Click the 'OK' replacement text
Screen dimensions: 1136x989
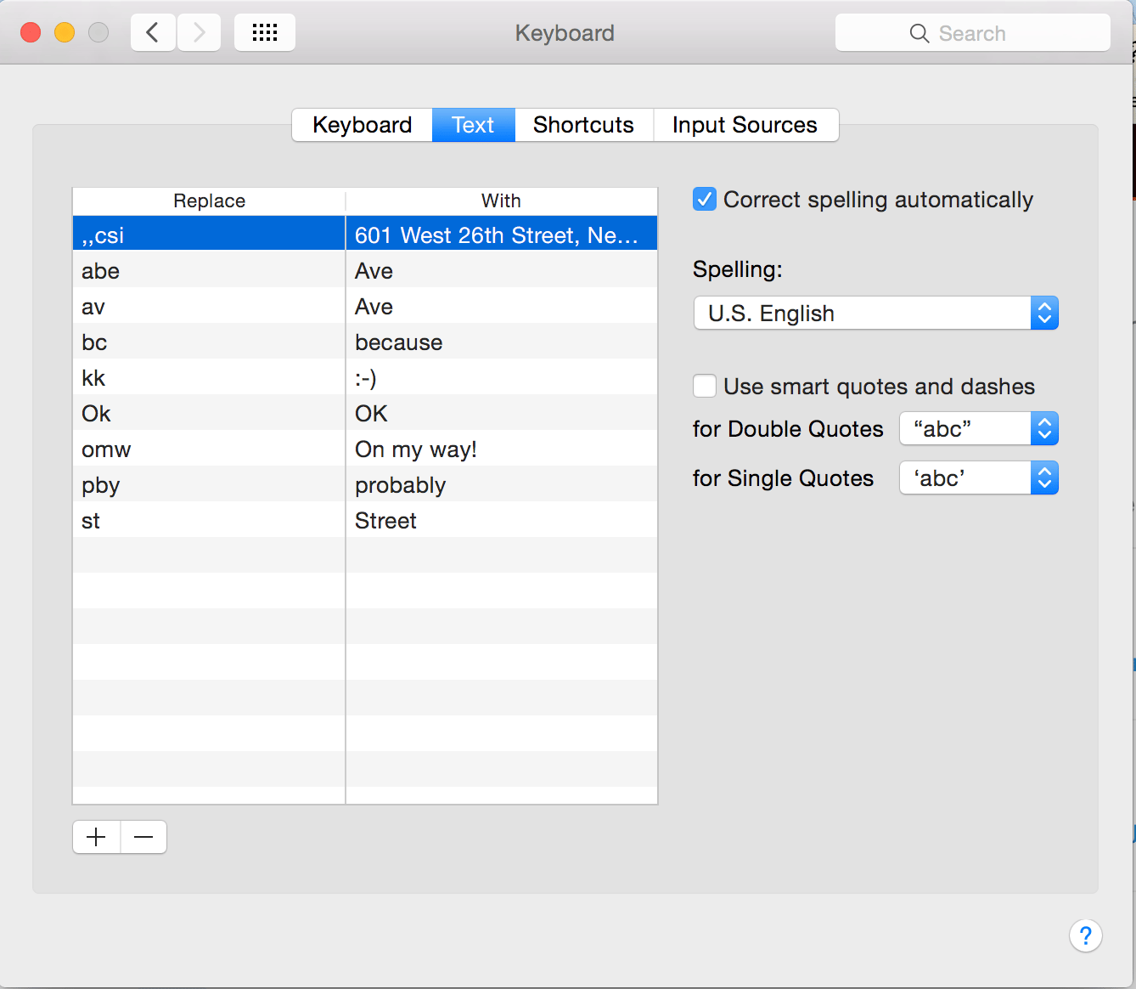[x=371, y=414]
